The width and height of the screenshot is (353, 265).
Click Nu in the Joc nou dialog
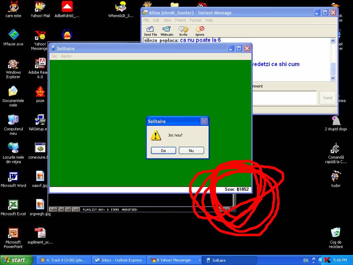coord(191,150)
